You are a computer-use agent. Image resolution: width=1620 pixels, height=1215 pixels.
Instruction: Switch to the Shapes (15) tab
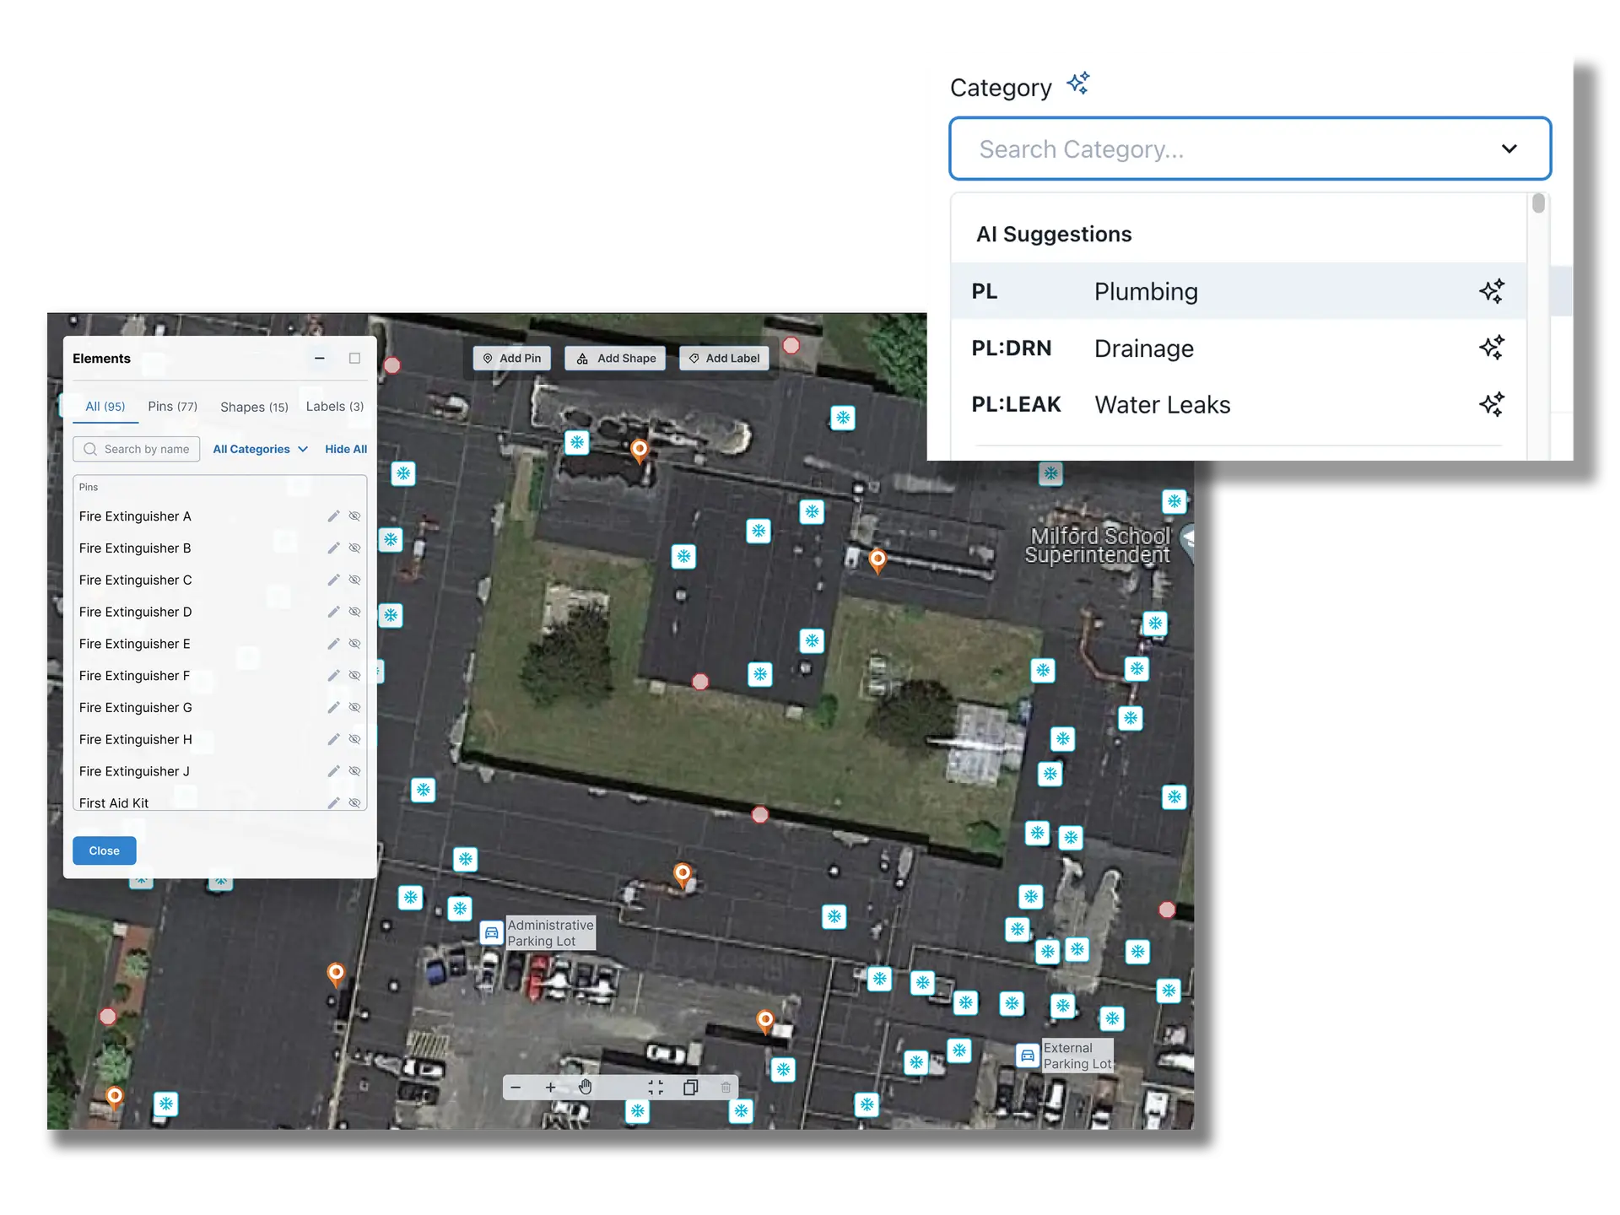click(x=254, y=407)
